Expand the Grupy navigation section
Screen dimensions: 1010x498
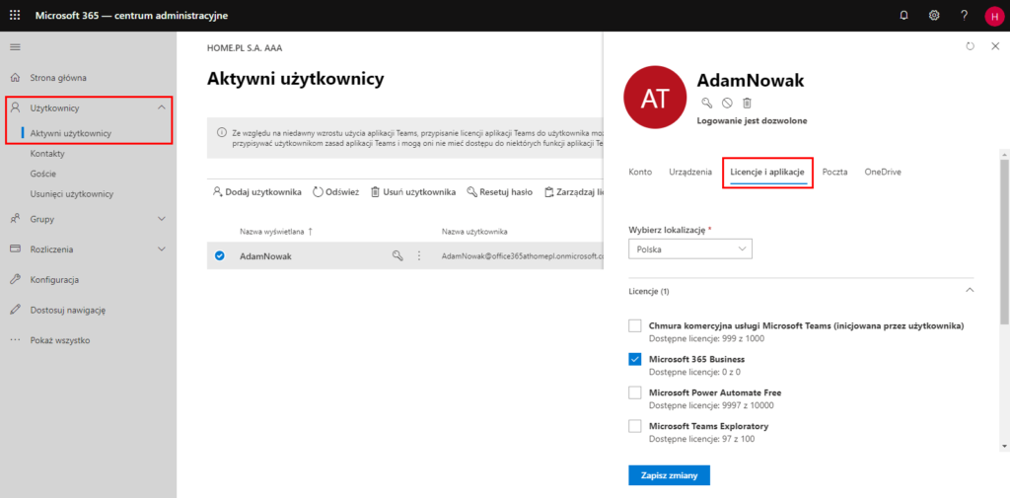(x=162, y=219)
